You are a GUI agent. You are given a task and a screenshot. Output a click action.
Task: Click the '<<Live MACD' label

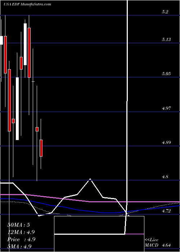point(152,243)
